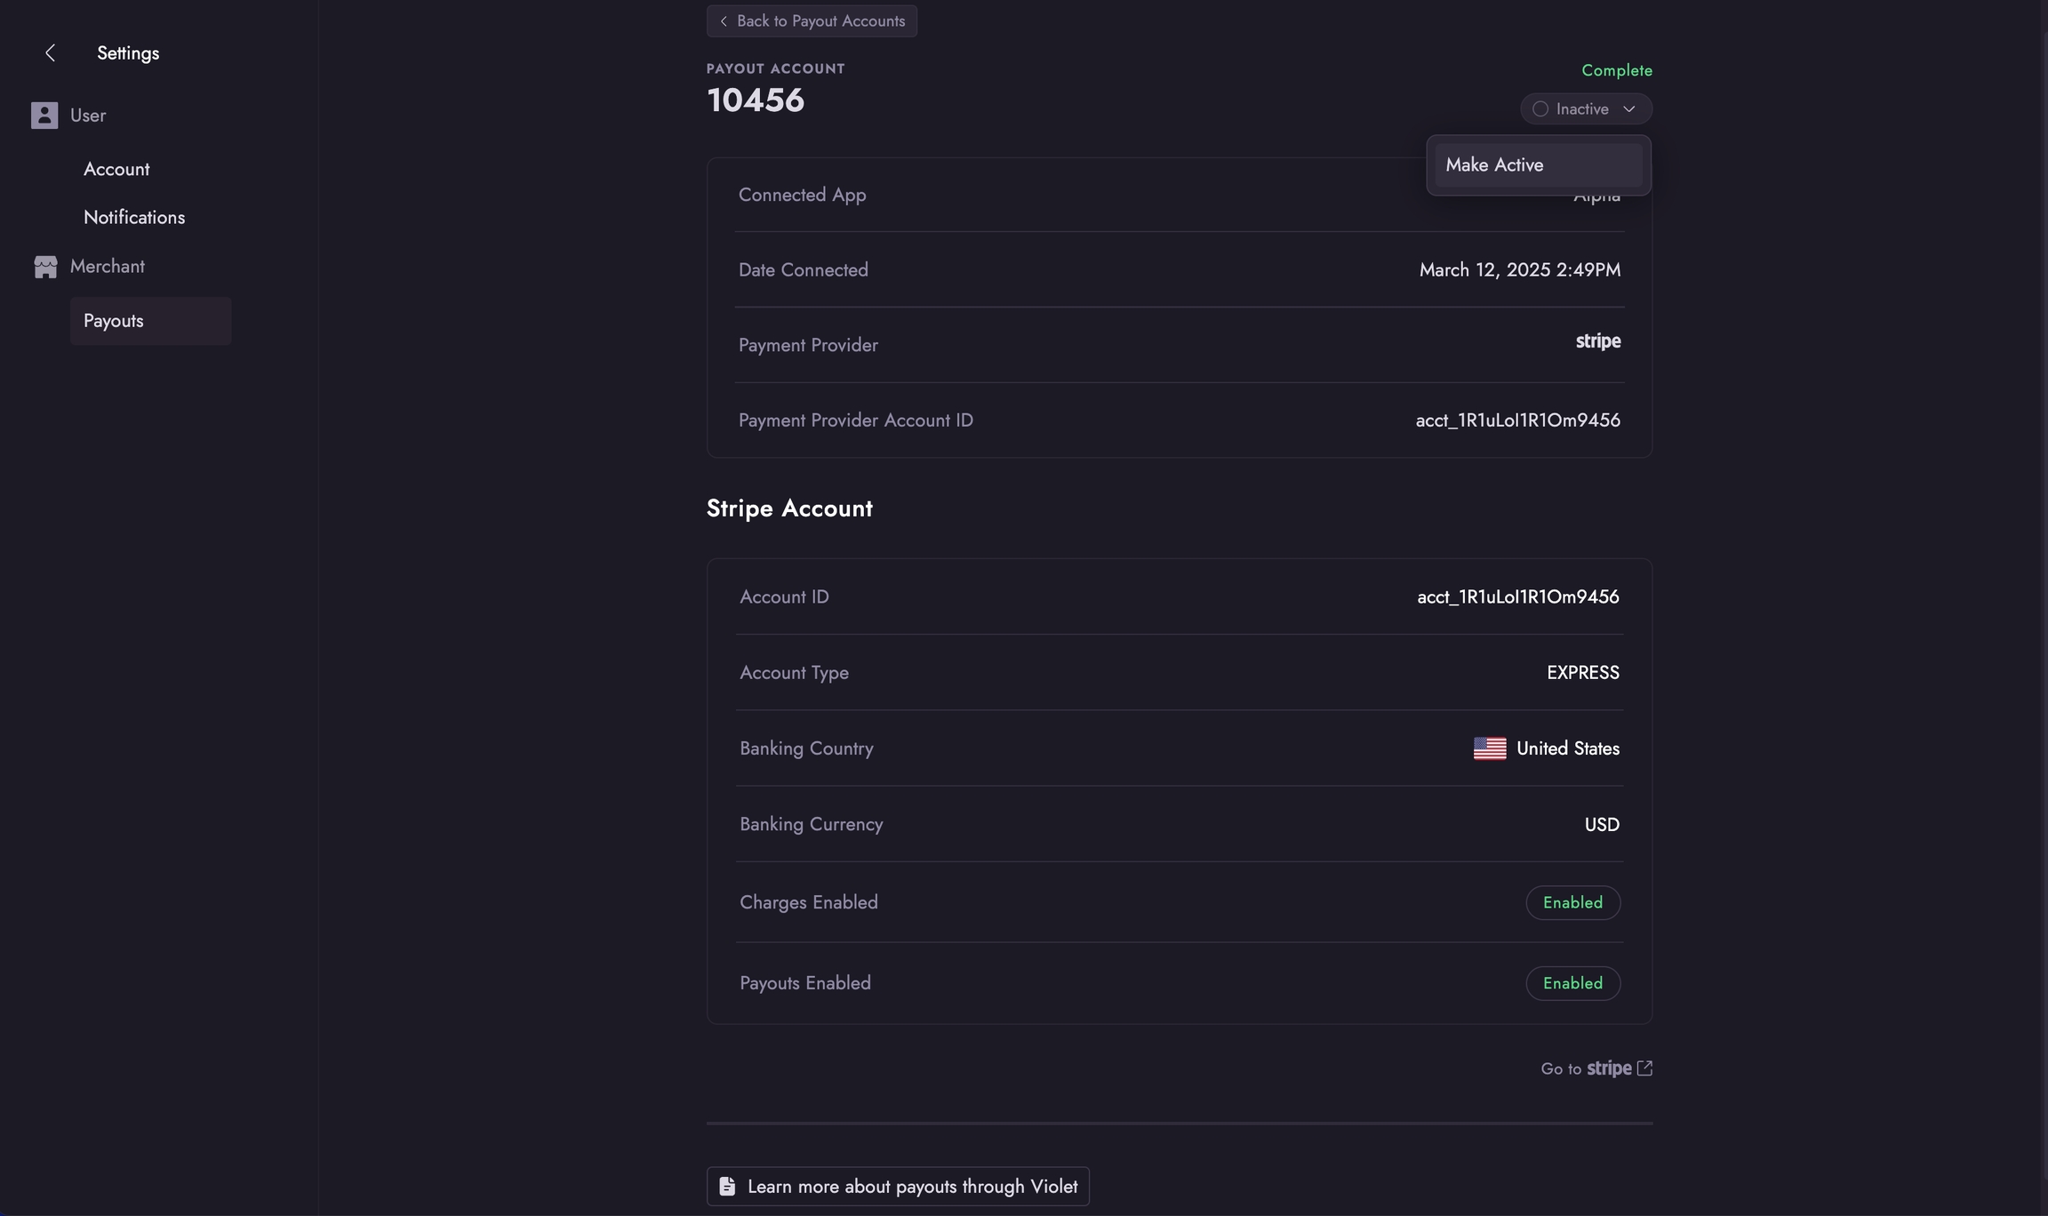
Task: Select Payouts in the sidebar
Action: (x=114, y=321)
